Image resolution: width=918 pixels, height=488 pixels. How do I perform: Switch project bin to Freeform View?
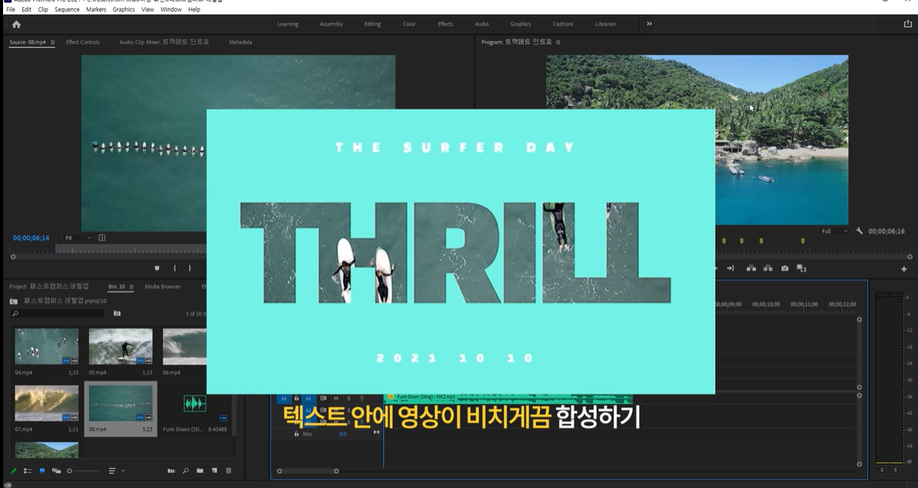click(56, 471)
